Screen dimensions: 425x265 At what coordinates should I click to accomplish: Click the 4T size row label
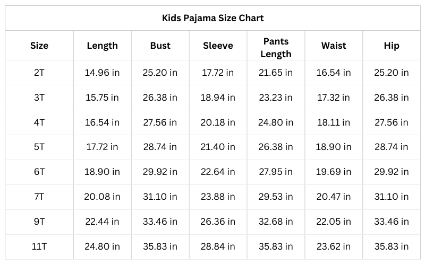point(39,122)
